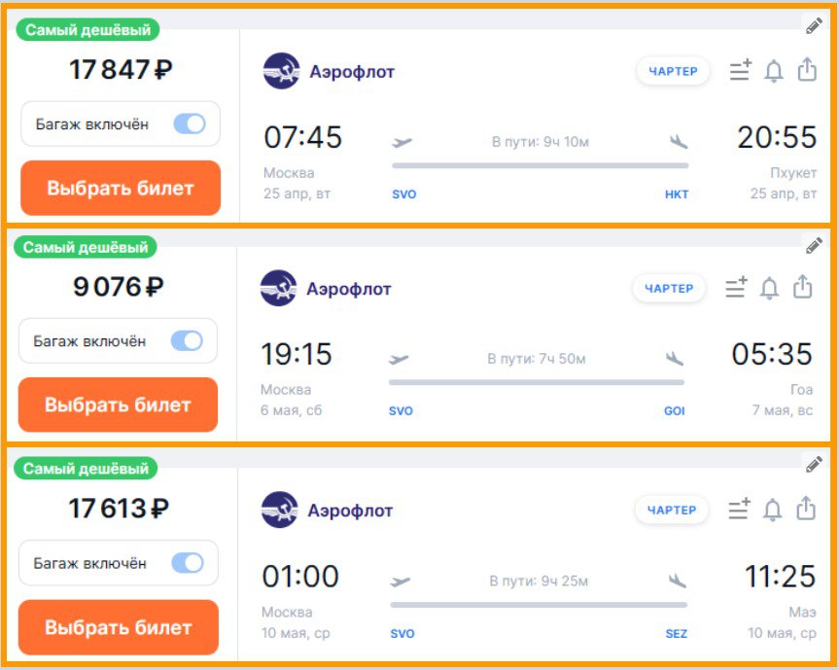Click pencil edit icon on Phuket card
This screenshot has width=839, height=670.
(814, 26)
